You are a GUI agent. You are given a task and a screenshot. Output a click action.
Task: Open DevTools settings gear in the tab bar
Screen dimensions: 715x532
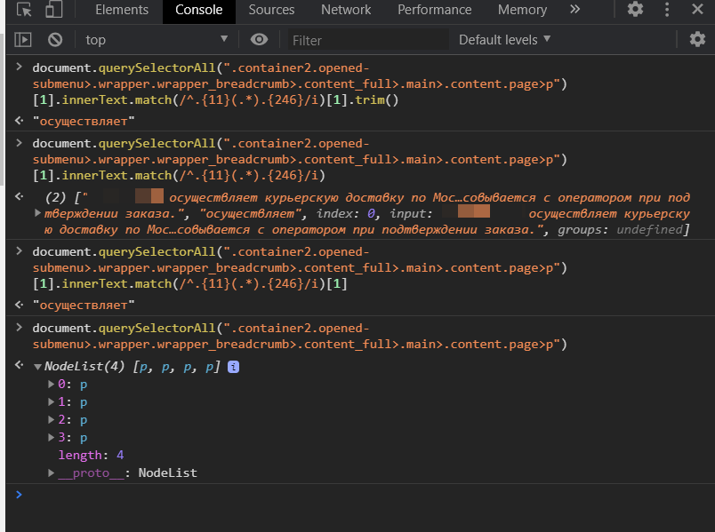(635, 10)
